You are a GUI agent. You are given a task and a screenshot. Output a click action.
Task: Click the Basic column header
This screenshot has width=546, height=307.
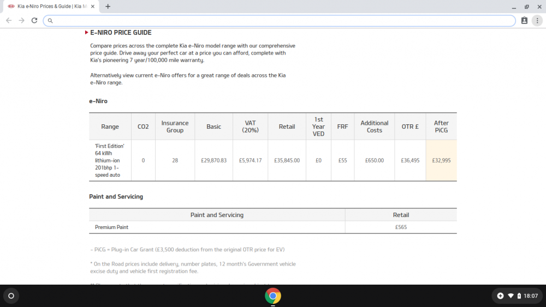(214, 127)
